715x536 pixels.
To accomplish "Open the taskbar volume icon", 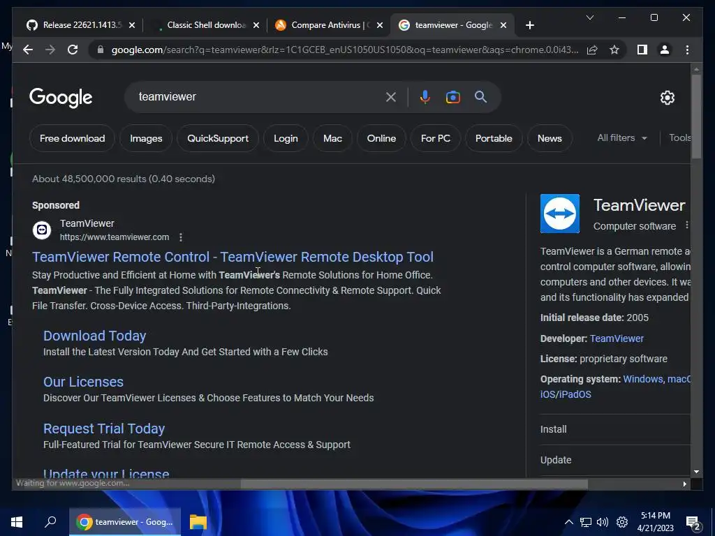I will (603, 522).
